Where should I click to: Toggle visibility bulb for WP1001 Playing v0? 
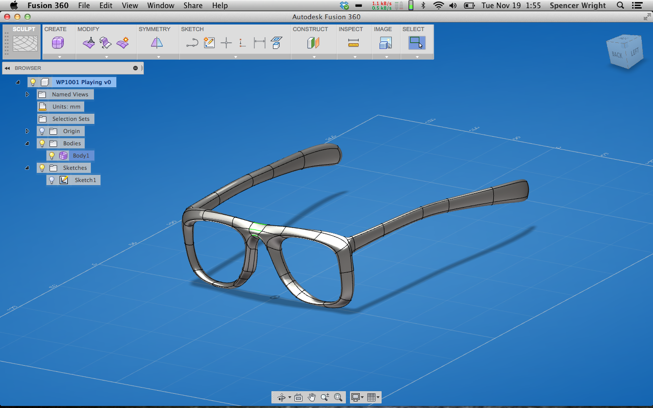tap(33, 82)
